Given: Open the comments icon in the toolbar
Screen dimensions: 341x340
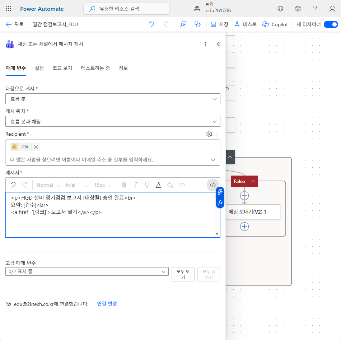Looking at the screenshot, I should pyautogui.click(x=183, y=24).
